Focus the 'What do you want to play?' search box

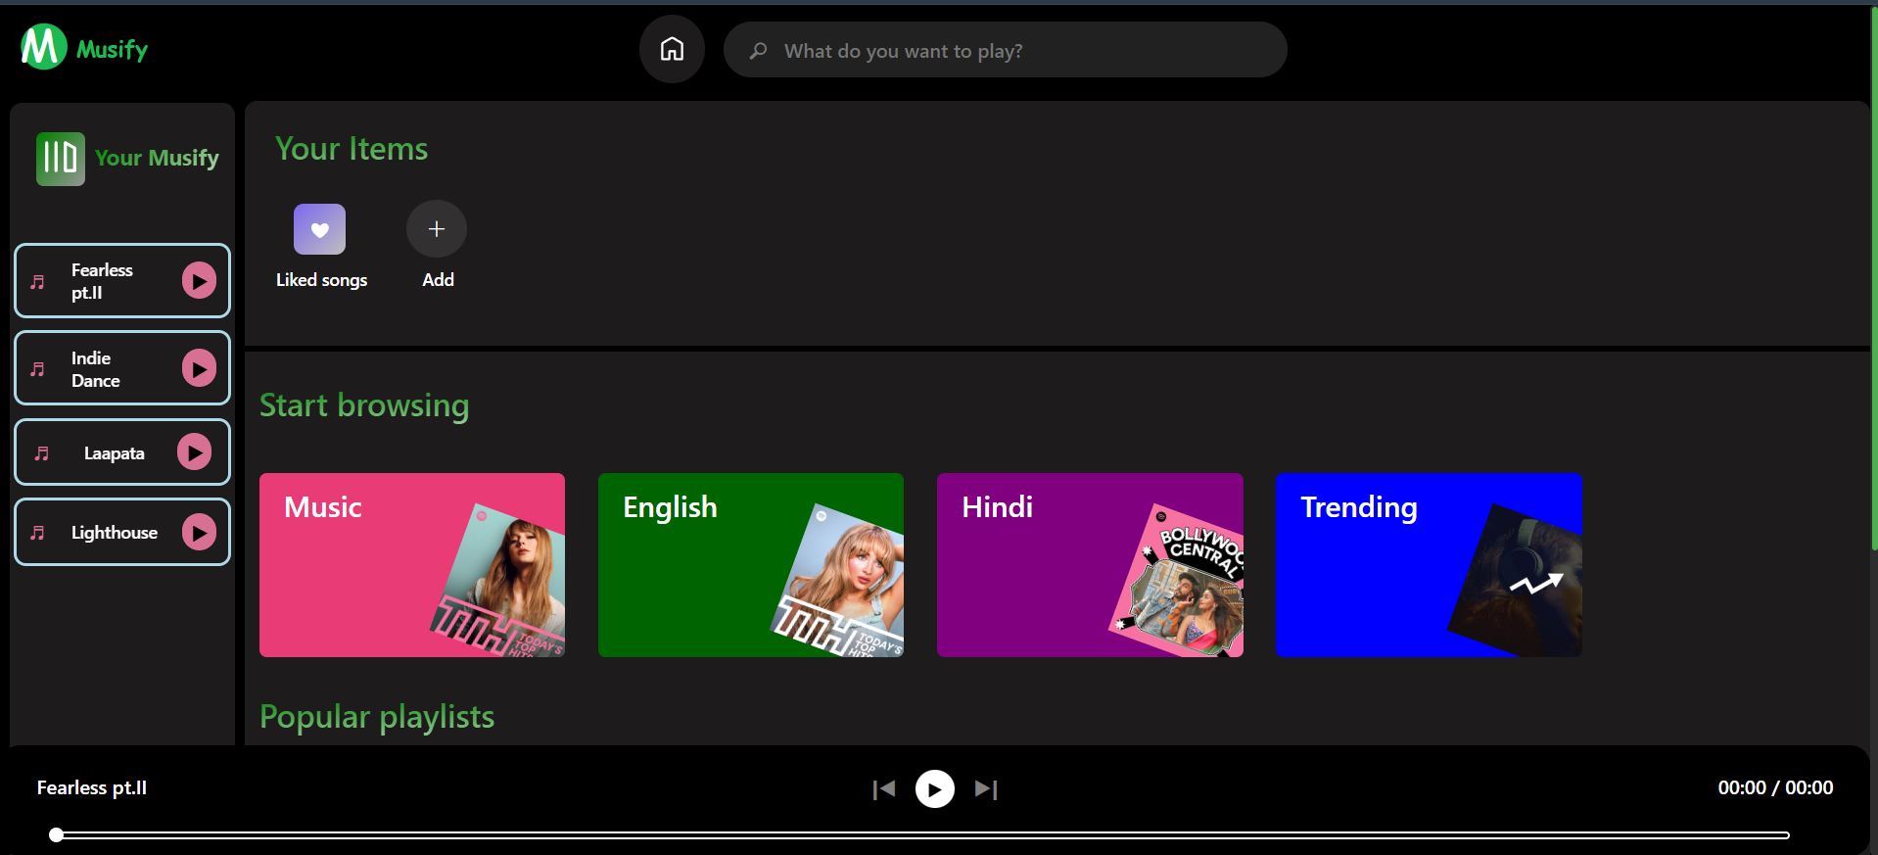tap(1018, 51)
